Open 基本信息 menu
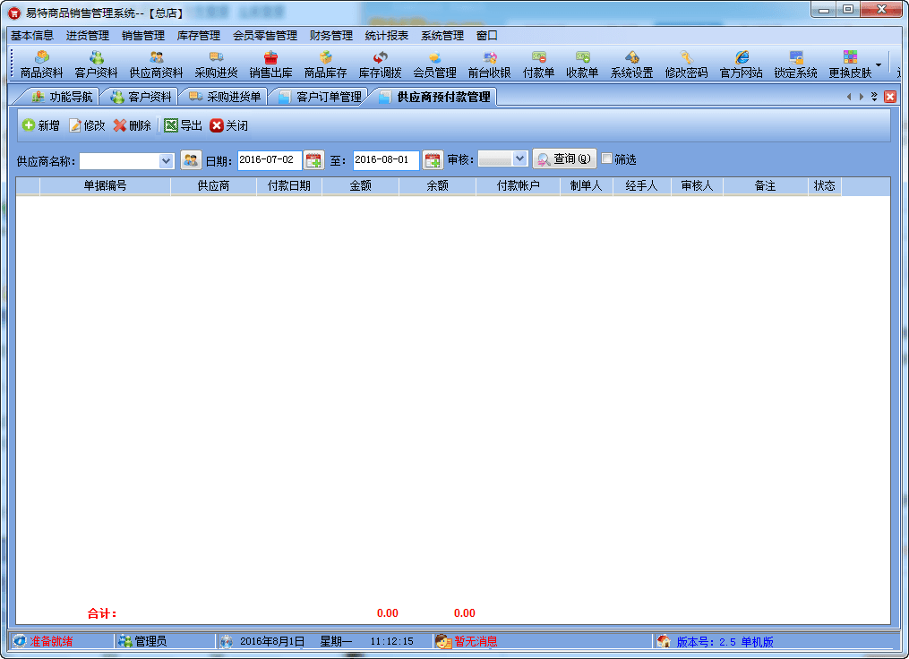909x659 pixels. coord(32,35)
